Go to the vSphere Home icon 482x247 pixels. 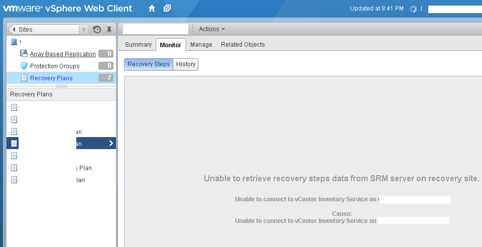152,9
